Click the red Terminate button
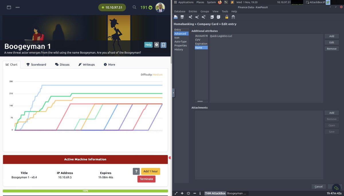Image resolution: width=344 pixels, height=196 pixels. 146,179
